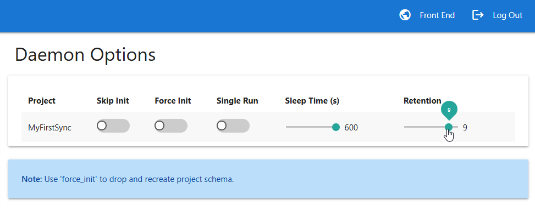Screen dimensions: 535x211
Task: Open the Front End link
Action: pyautogui.click(x=437, y=15)
